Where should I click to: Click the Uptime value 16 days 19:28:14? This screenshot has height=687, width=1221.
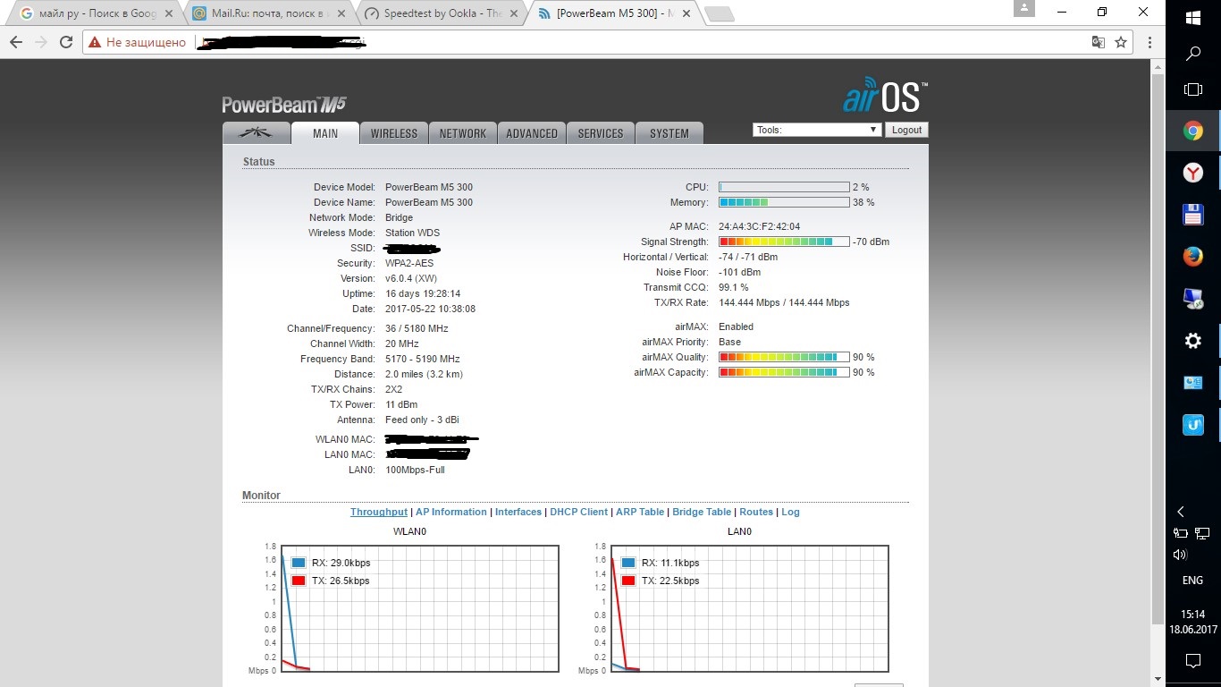(x=423, y=293)
